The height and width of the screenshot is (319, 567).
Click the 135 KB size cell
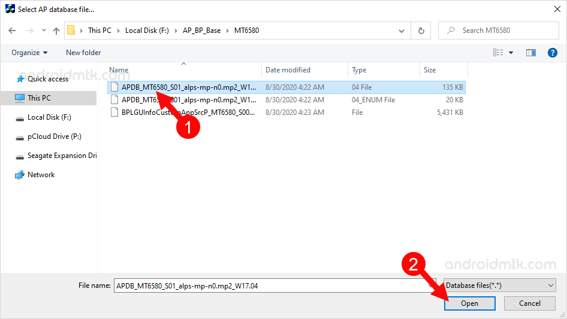(453, 87)
